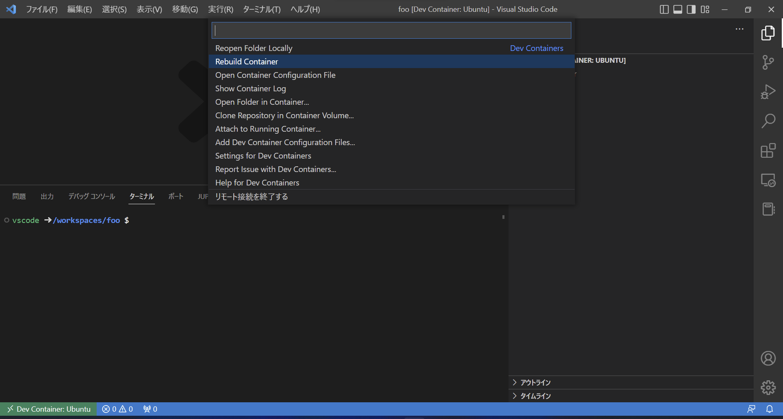This screenshot has width=783, height=419.
Task: Open the ファイル(F) menu
Action: 42,9
